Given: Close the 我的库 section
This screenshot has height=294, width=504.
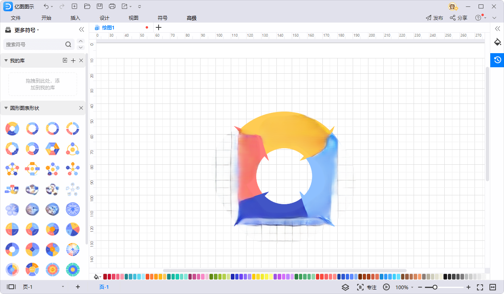Looking at the screenshot, I should [x=81, y=60].
